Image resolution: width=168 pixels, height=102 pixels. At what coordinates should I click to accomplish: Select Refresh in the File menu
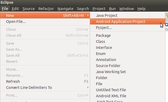(45, 81)
